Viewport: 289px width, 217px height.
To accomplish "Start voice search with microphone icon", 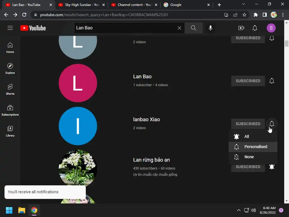I will coord(210,28).
